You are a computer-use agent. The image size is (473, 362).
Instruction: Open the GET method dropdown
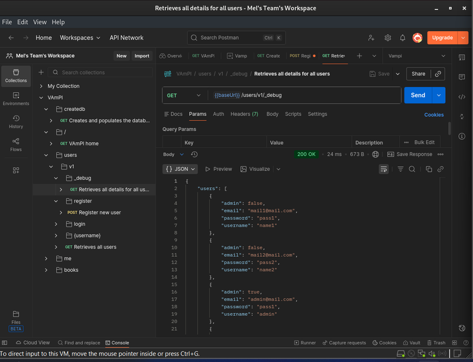(184, 95)
